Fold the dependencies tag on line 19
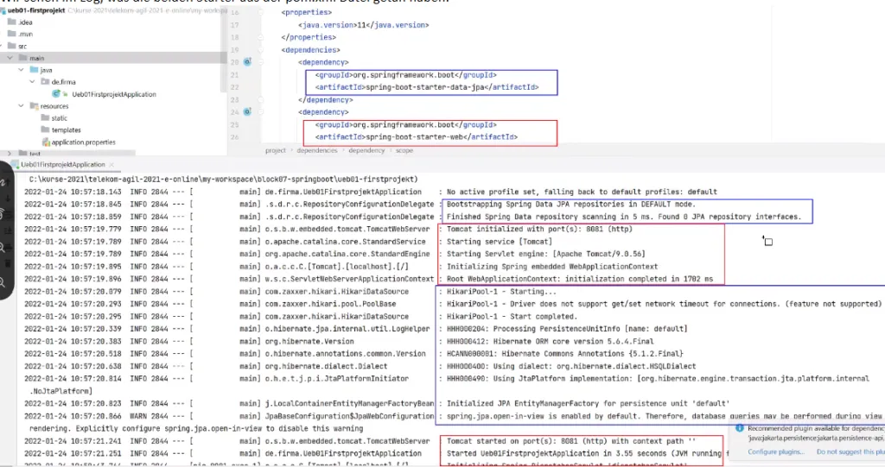Screen dimensions: 885x467 point(261,49)
